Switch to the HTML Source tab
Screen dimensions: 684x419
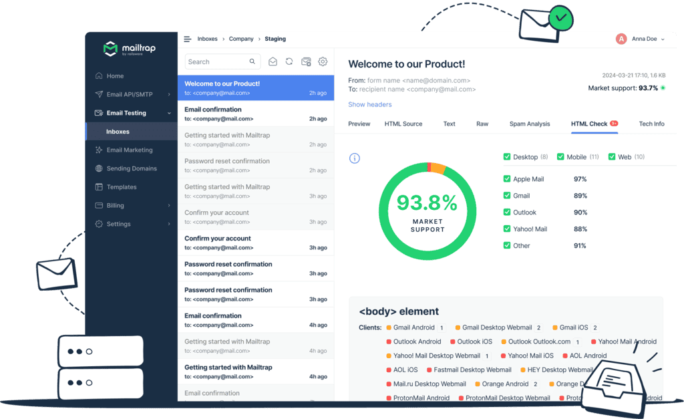coord(403,124)
